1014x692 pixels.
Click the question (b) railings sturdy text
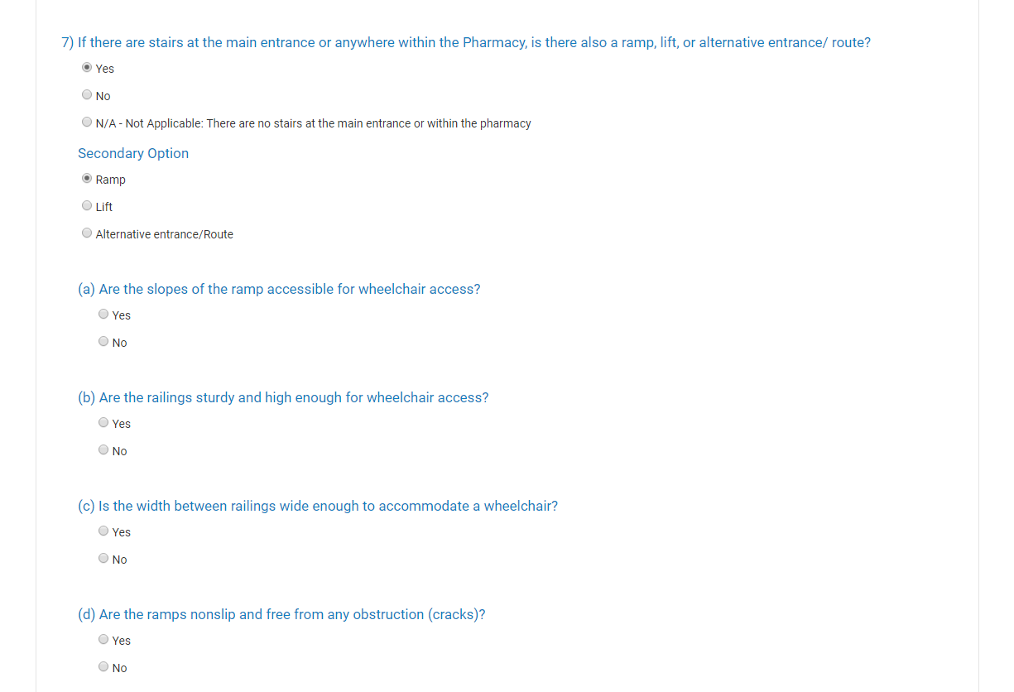coord(283,398)
